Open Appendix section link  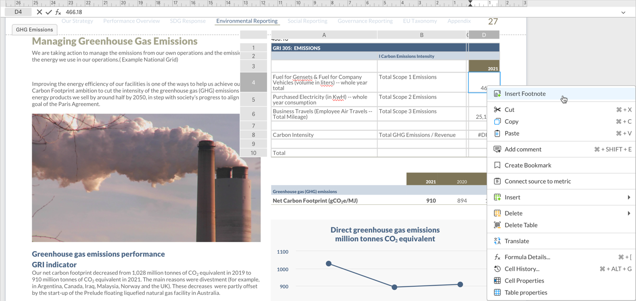[459, 21]
